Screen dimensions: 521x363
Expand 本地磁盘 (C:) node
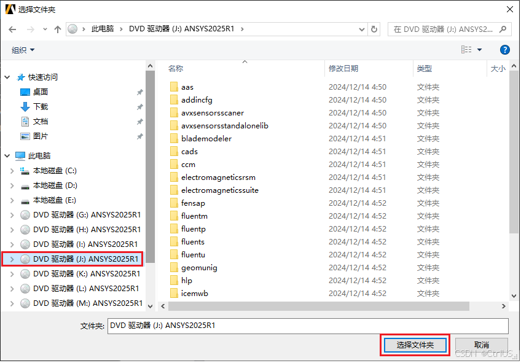click(12, 171)
